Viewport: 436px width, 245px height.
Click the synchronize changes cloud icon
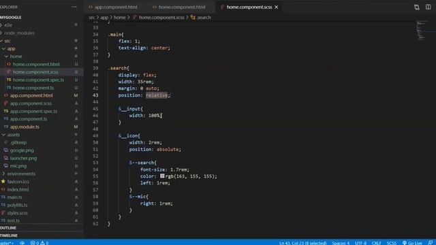click(x=22, y=243)
